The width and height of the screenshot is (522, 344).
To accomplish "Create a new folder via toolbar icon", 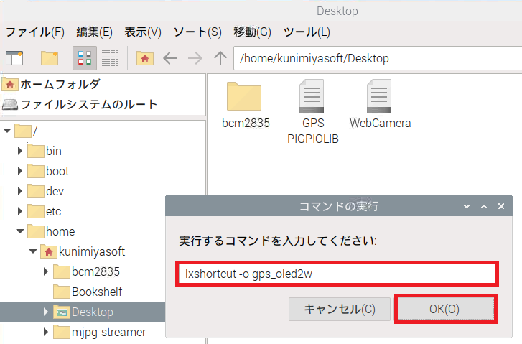I will pos(50,58).
